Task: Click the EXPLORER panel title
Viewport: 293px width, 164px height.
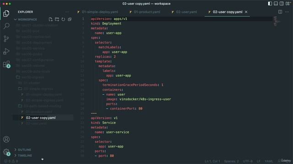Action: (x=26, y=12)
